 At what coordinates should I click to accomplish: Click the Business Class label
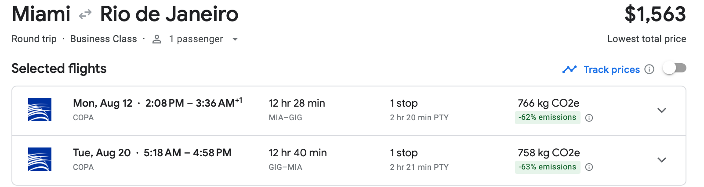(x=103, y=39)
